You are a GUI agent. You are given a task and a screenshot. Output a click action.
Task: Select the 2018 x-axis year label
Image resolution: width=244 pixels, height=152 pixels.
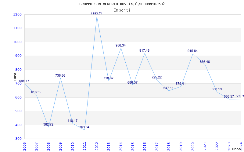point(169,146)
